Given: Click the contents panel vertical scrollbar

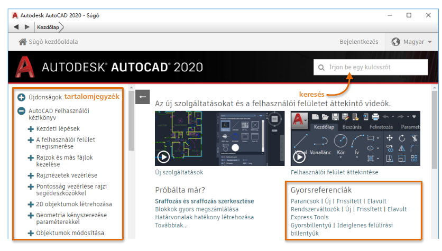Looking at the screenshot, I should (131, 120).
